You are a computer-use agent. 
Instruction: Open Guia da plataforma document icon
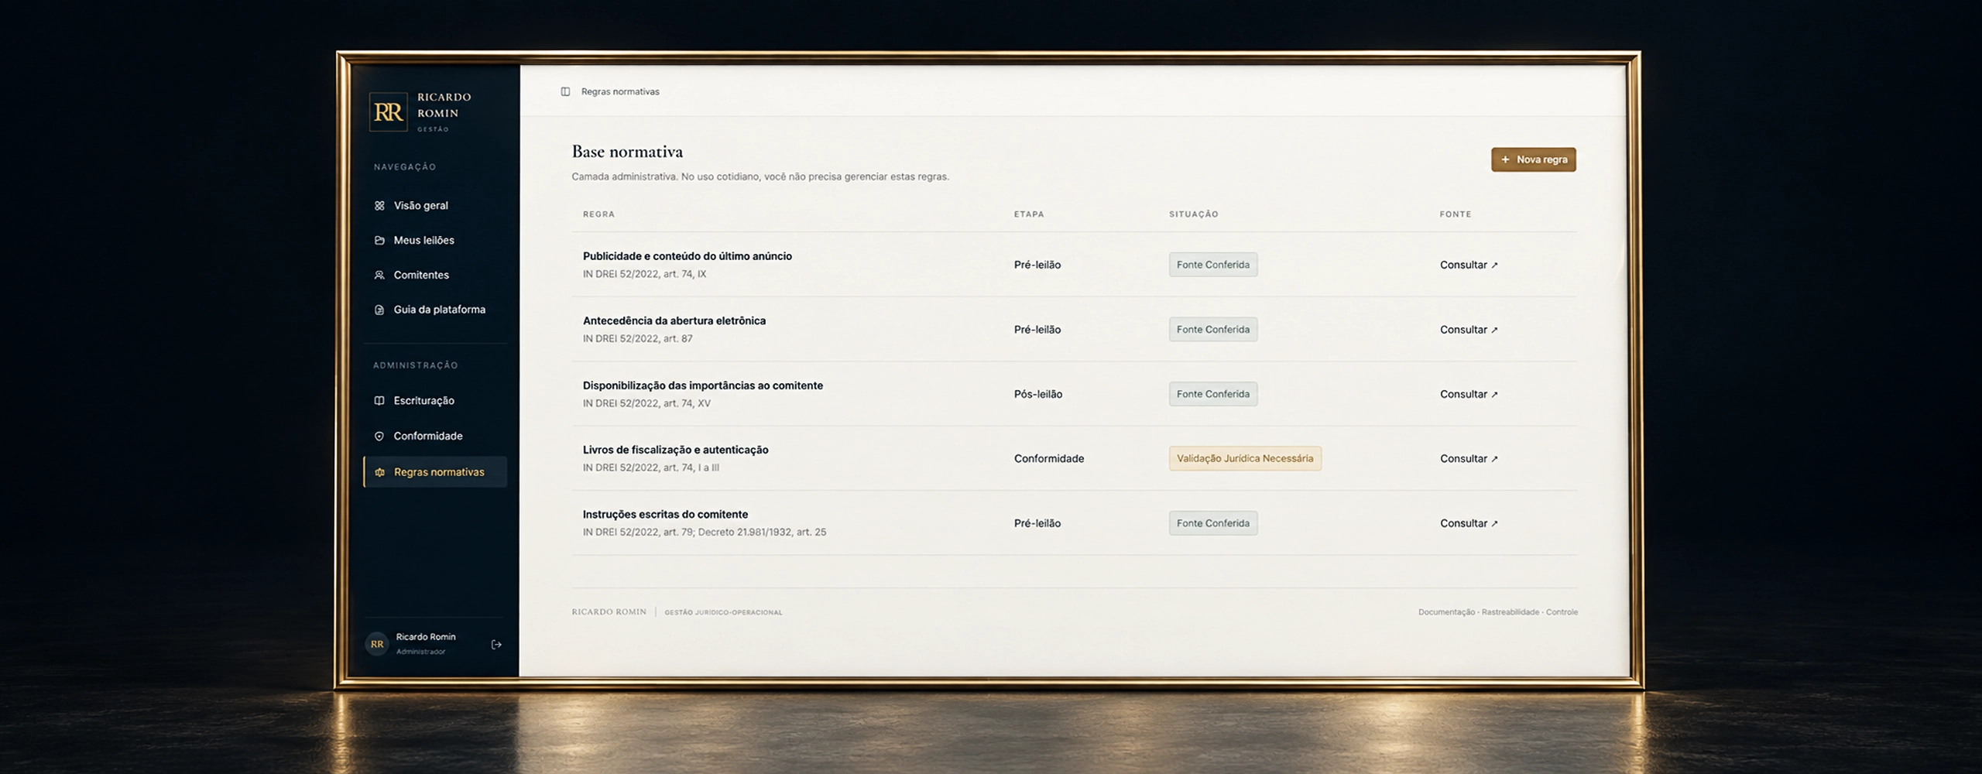tap(379, 310)
